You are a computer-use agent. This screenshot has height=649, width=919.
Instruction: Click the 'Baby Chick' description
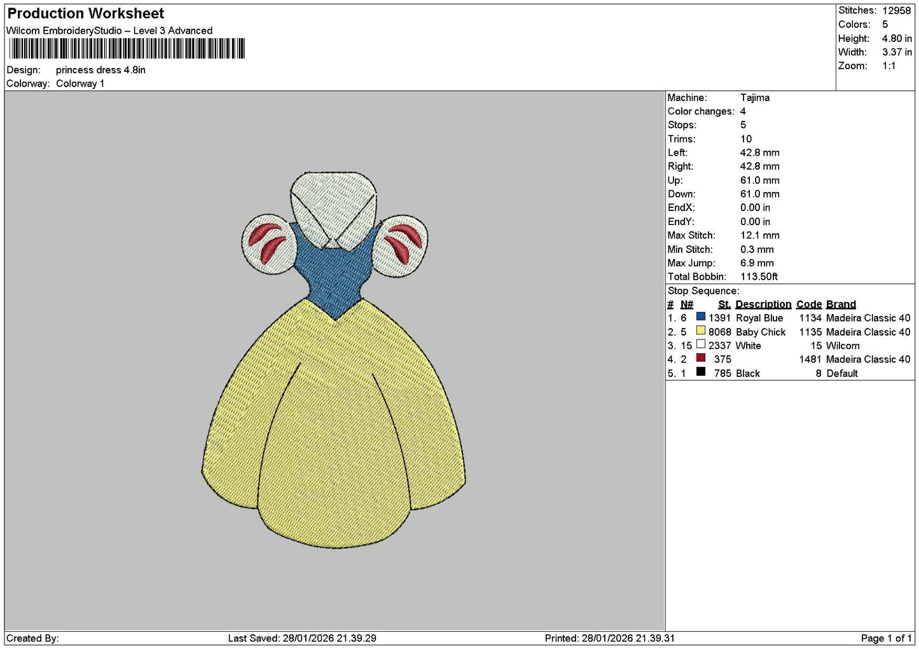coord(761,332)
